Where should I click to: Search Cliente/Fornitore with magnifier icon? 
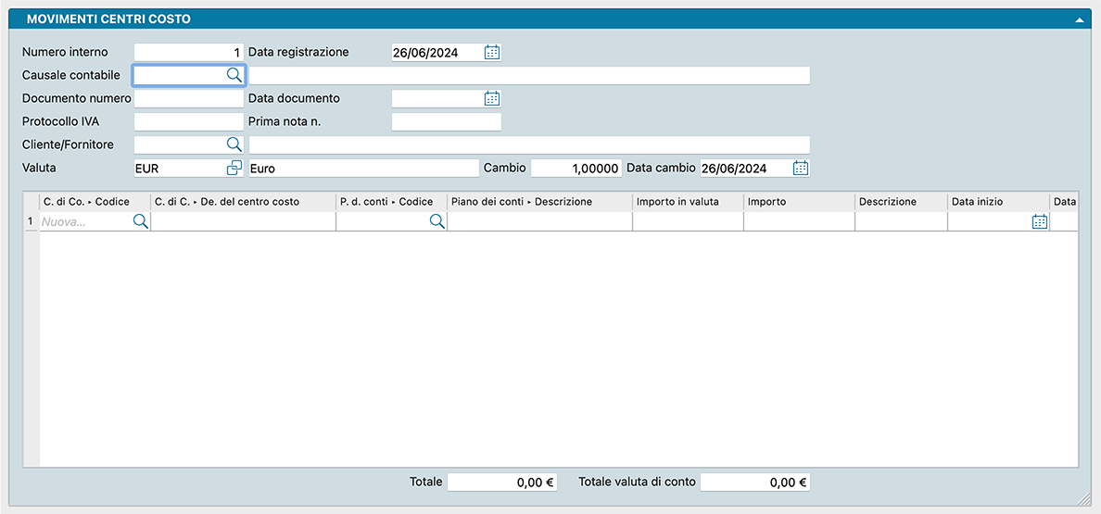[234, 144]
